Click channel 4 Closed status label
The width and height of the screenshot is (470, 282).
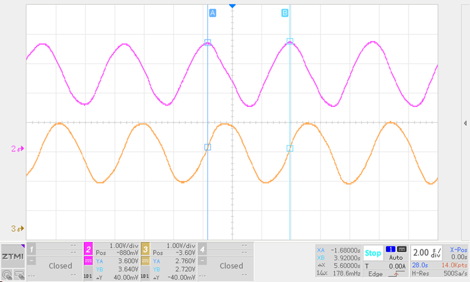[x=231, y=266]
